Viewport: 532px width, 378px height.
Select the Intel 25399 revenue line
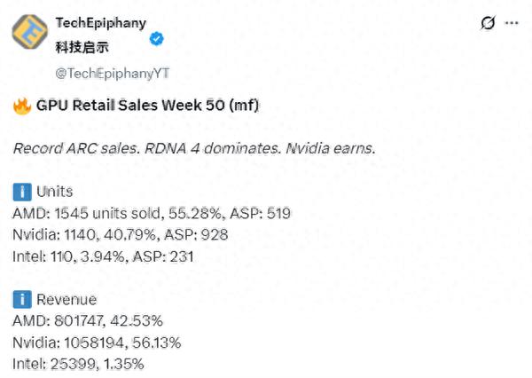(78, 365)
